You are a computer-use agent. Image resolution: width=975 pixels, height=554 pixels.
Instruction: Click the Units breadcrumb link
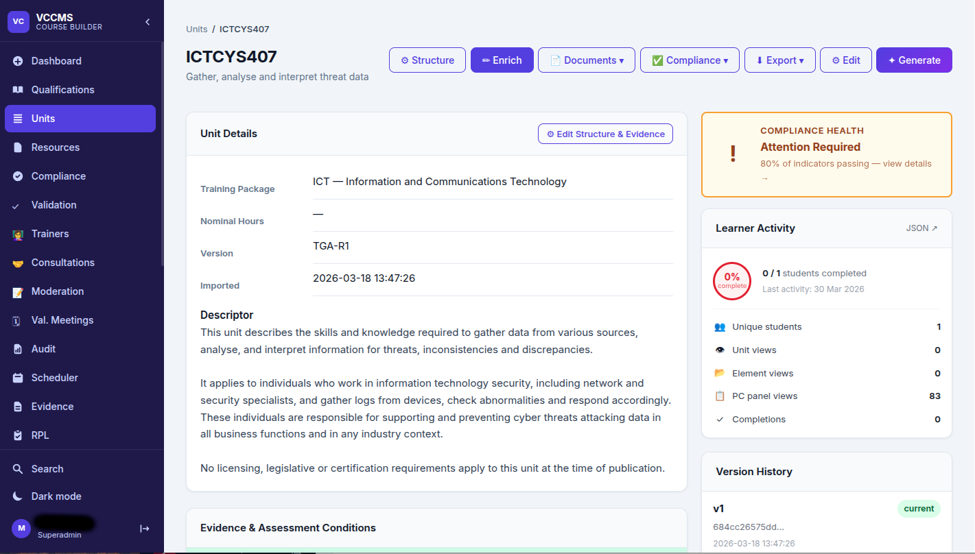(196, 29)
